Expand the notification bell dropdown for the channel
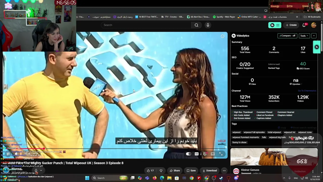The width and height of the screenshot is (323, 182). pos(38,170)
